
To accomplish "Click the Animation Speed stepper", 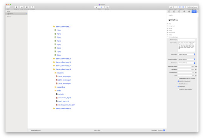I will (x=195, y=66).
